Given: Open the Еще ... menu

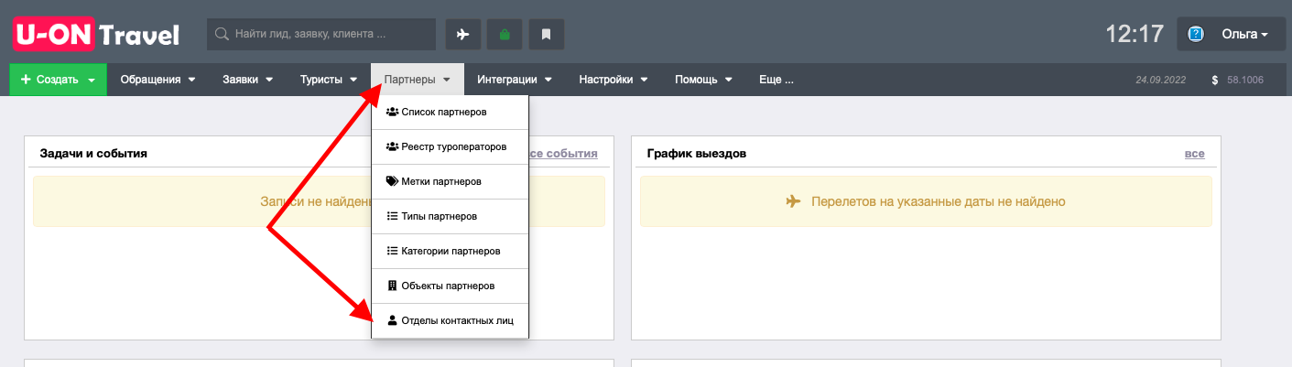Looking at the screenshot, I should (x=776, y=80).
